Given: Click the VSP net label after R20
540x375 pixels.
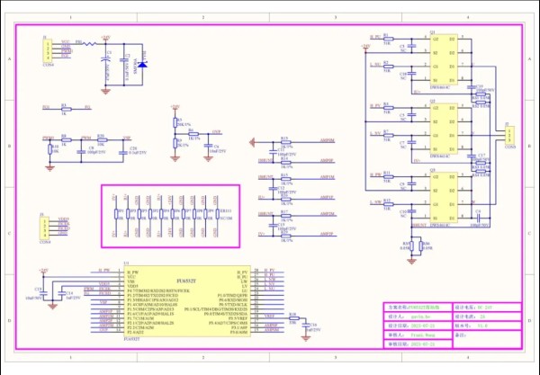Looking at the screenshot, I should [127, 138].
